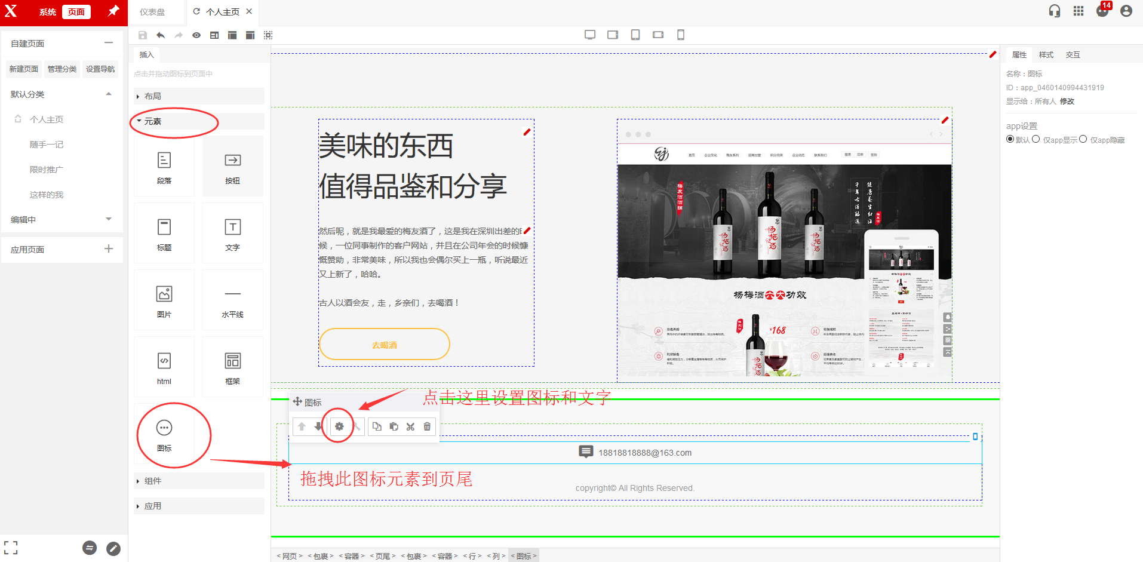Open settings gear for the 图标 element

tap(339, 426)
